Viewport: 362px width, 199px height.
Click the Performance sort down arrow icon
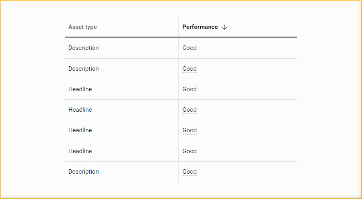point(224,27)
